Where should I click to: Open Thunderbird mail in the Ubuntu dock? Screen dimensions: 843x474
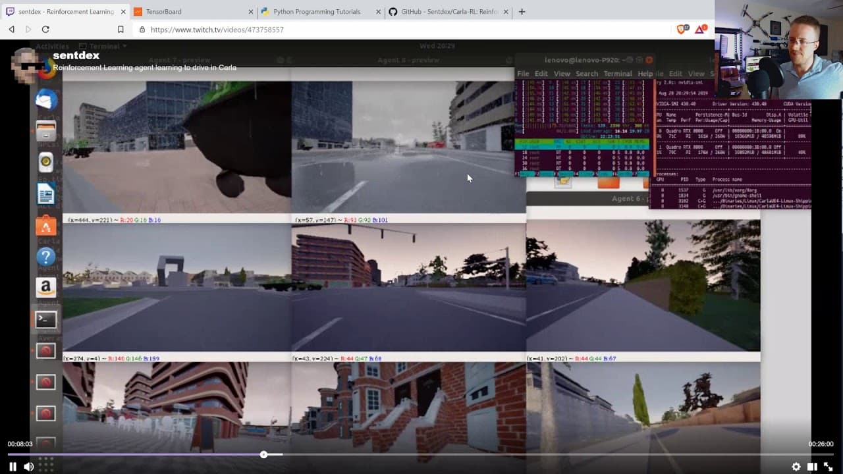coord(46,100)
